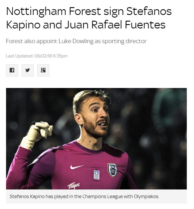The width and height of the screenshot is (194, 209).
Task: Click the 08/02/18 date stamp
Action: 43,56
